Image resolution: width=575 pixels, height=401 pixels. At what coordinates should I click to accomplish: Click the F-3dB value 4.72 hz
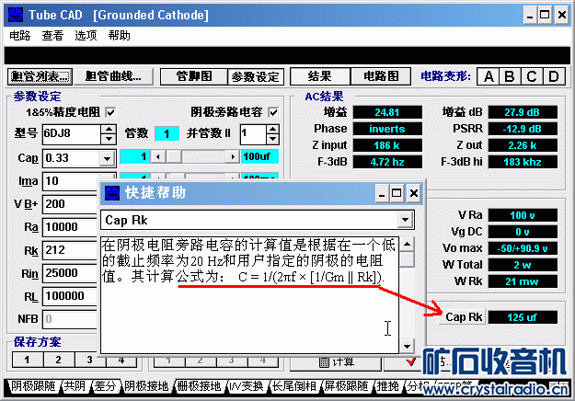[387, 162]
